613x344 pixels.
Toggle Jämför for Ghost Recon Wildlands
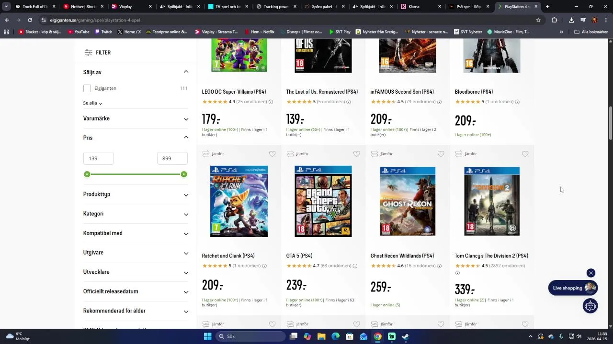tap(382, 154)
